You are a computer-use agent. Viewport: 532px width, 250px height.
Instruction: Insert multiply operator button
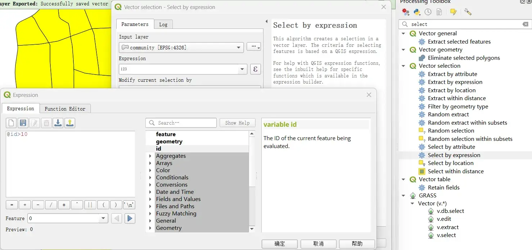pos(64,205)
